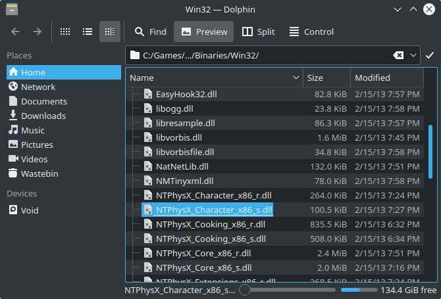Click the 82.8 KiB size cell
Viewport: 441px width, 299px height.
(330, 95)
